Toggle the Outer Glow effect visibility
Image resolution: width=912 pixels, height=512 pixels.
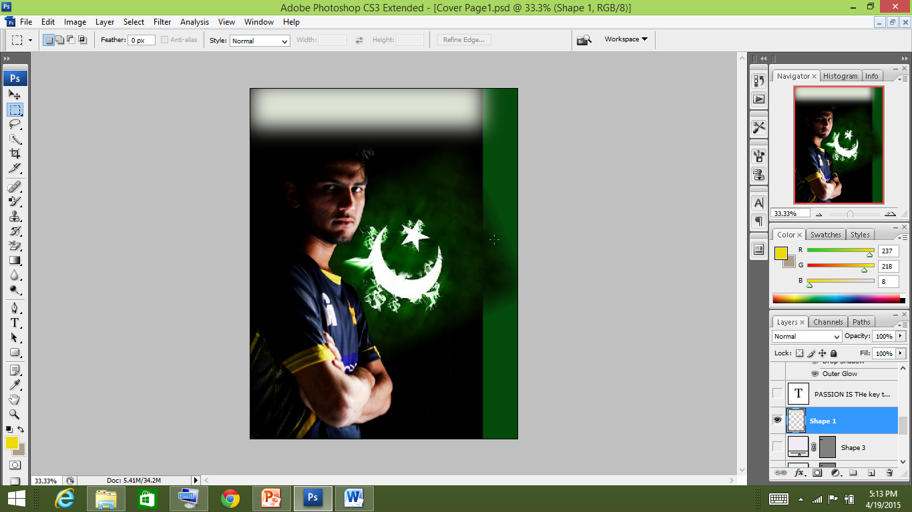point(815,374)
